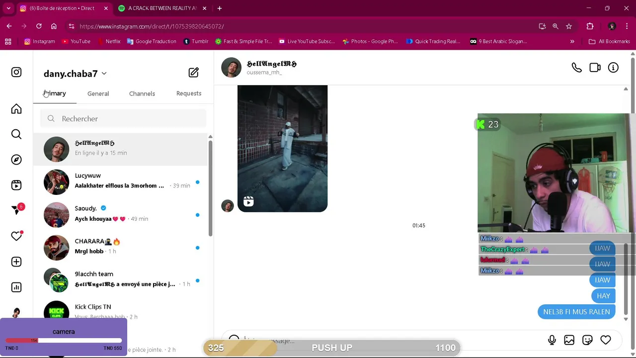Attach a photo with the image icon

(x=569, y=340)
